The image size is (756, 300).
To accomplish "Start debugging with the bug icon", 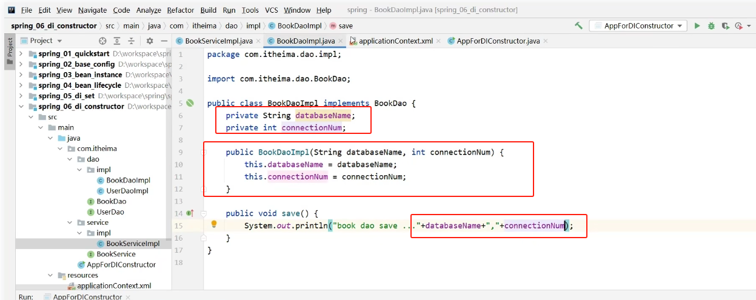I will coord(711,26).
